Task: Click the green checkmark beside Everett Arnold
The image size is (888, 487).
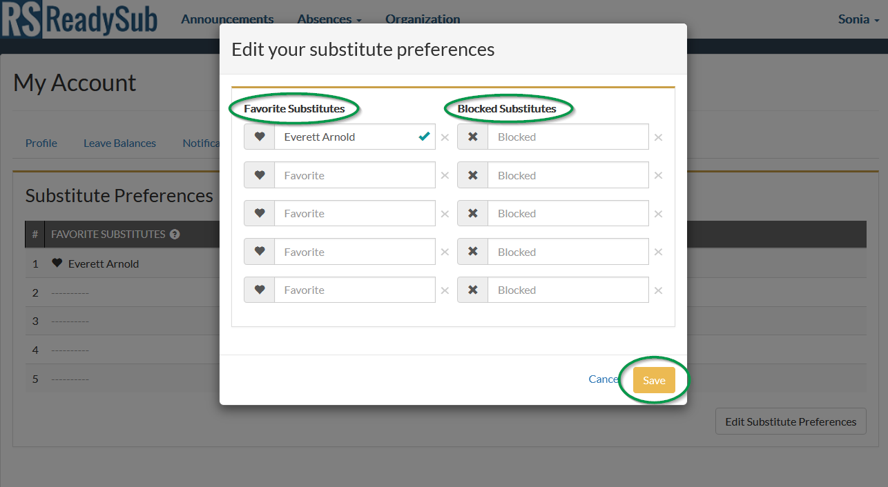Action: (424, 137)
